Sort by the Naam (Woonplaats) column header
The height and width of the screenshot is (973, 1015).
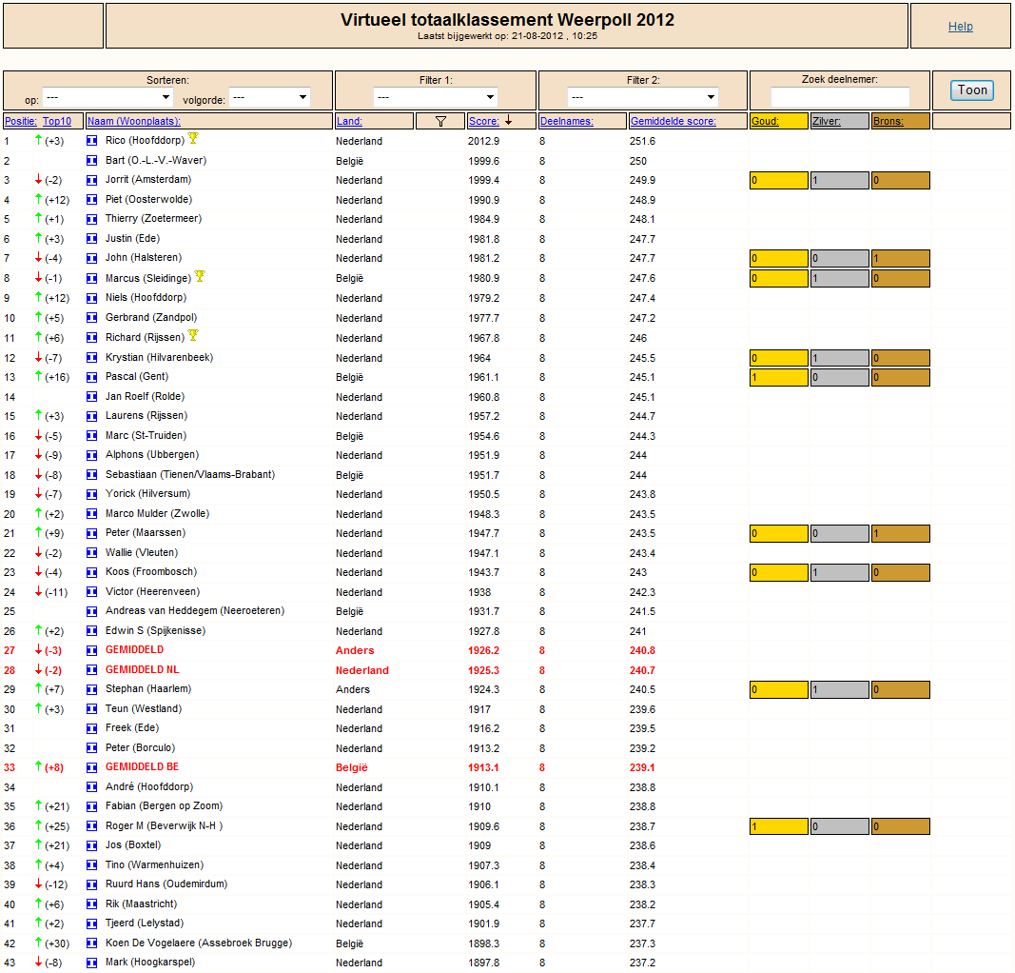(134, 121)
